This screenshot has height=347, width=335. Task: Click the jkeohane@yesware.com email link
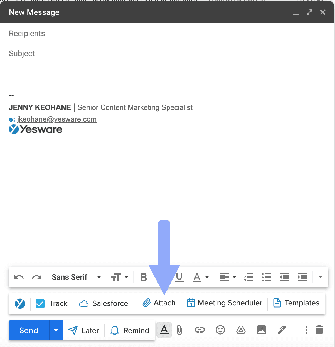(57, 119)
